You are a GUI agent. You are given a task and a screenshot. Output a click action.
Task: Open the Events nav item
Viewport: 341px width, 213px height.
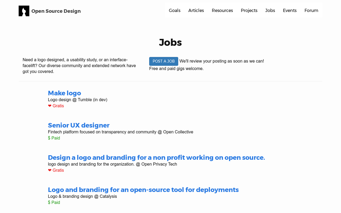point(290,10)
